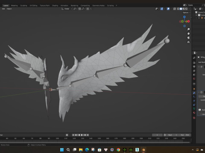
Task: Click the pan view hand icon
Action: (x=188, y=34)
